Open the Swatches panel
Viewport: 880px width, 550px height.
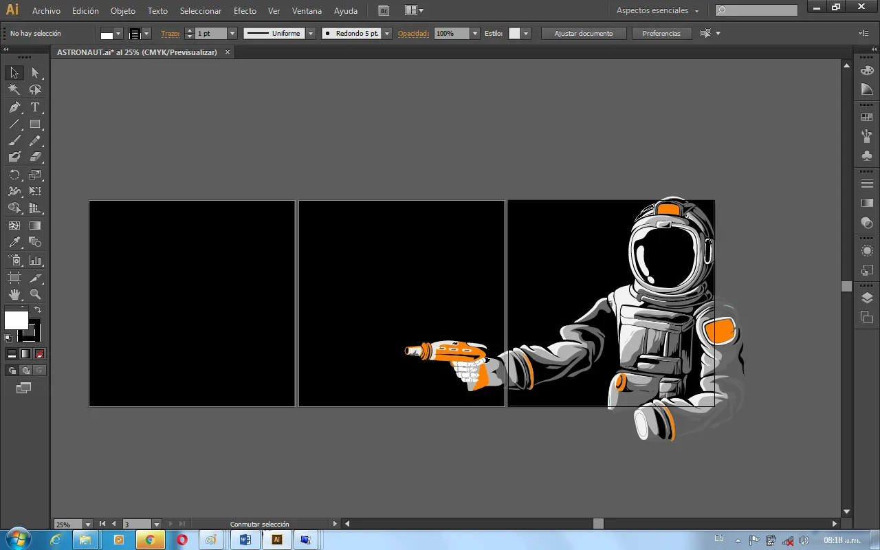[x=867, y=118]
